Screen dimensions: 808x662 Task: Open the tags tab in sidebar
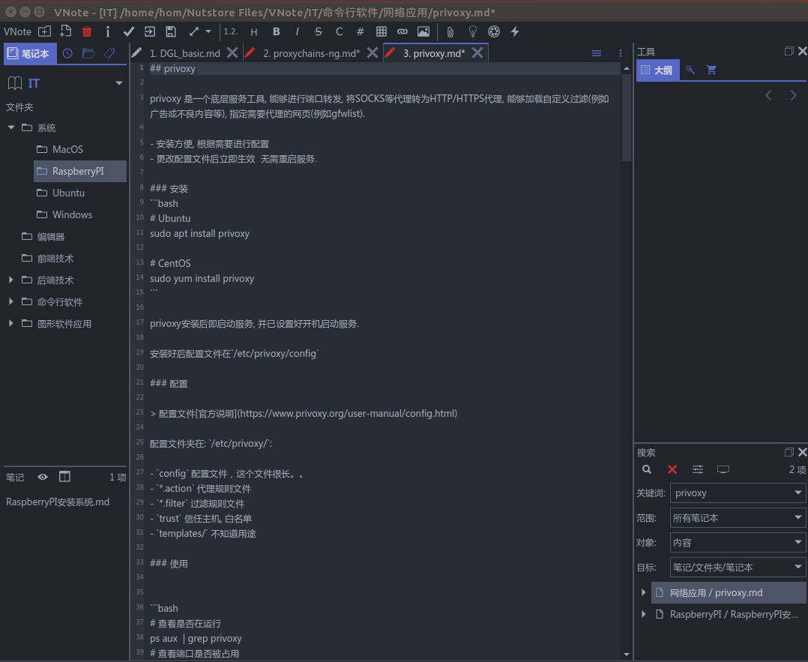pos(109,53)
